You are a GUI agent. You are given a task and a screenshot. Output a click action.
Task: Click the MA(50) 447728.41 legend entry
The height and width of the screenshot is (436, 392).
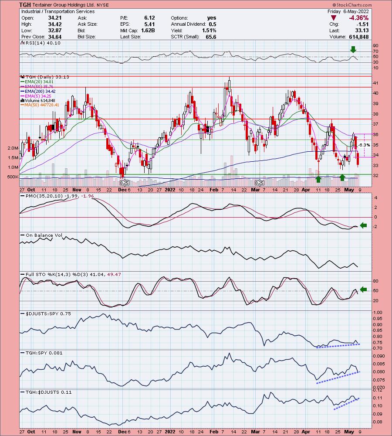[40, 105]
